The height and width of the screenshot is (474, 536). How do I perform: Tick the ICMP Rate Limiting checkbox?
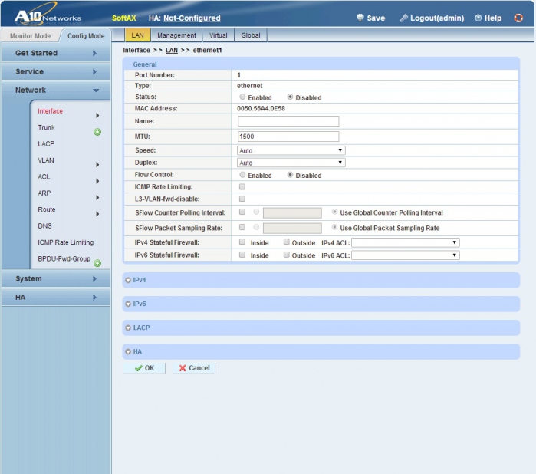[x=242, y=186]
